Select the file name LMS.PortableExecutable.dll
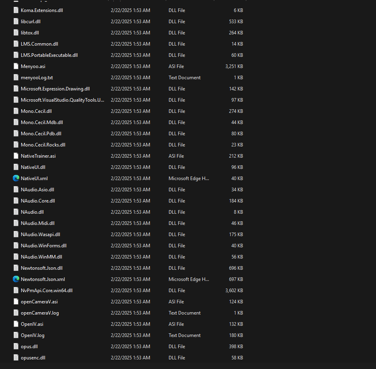The height and width of the screenshot is (369, 376). click(x=49, y=55)
